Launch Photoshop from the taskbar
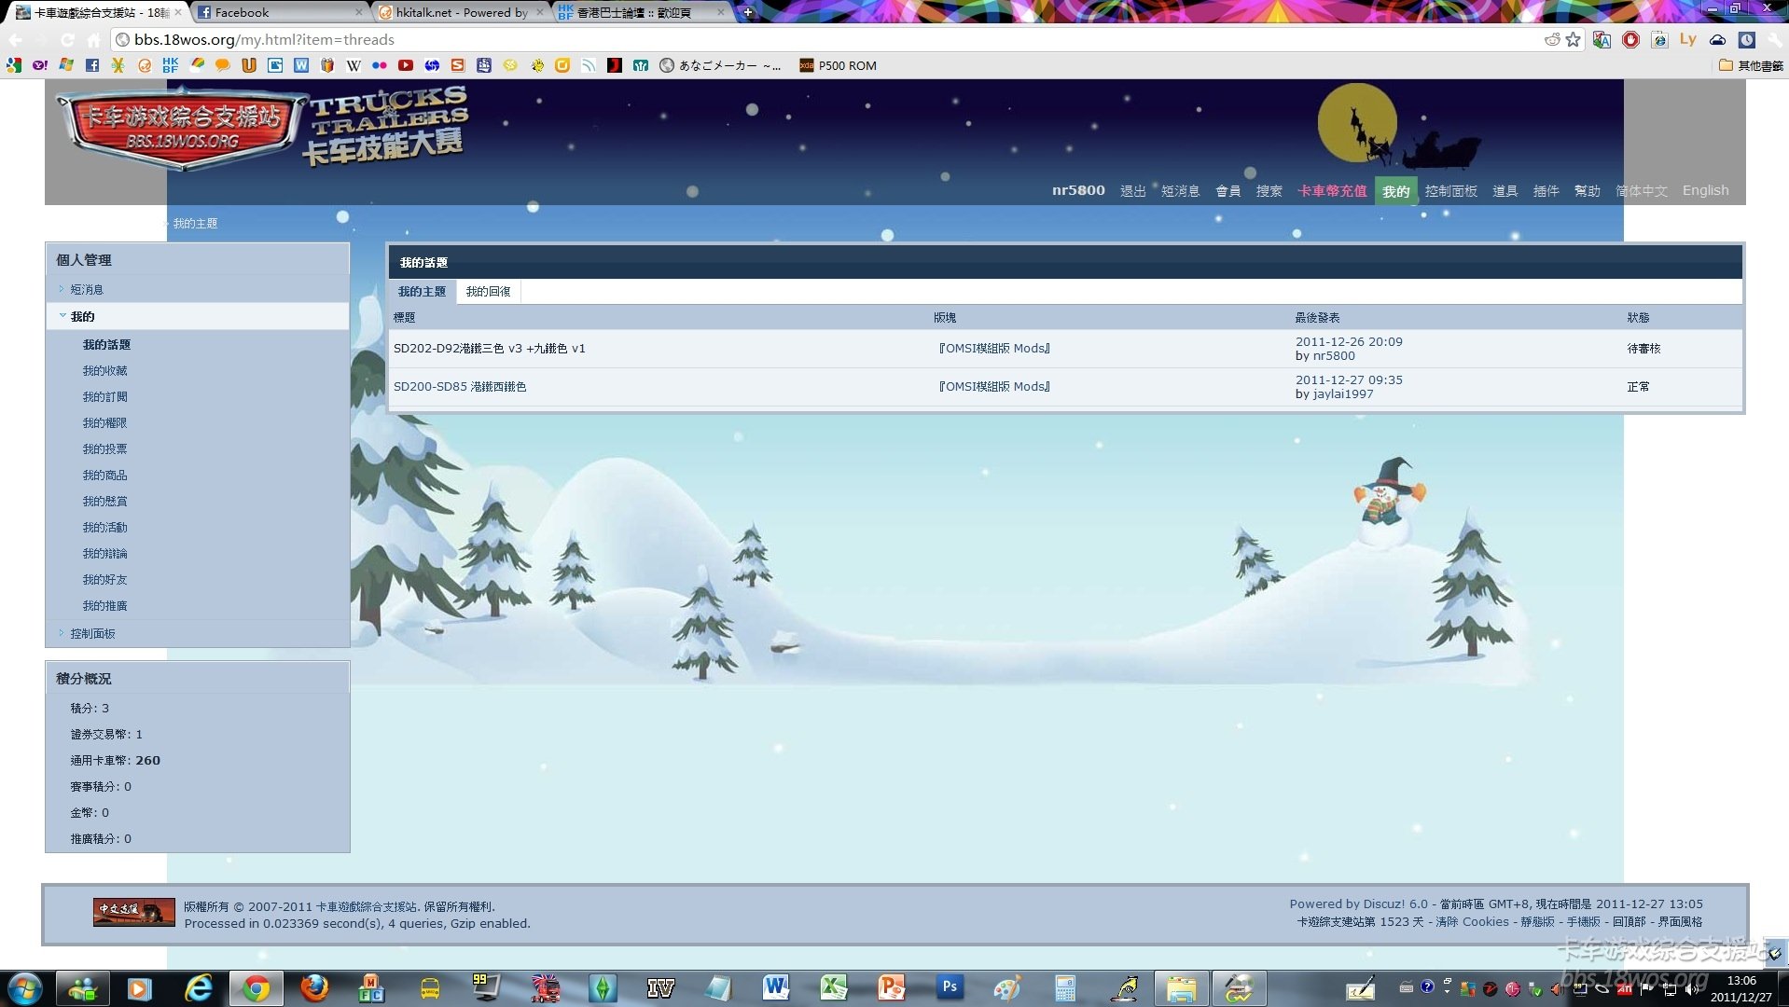Viewport: 1789px width, 1007px height. (x=950, y=986)
